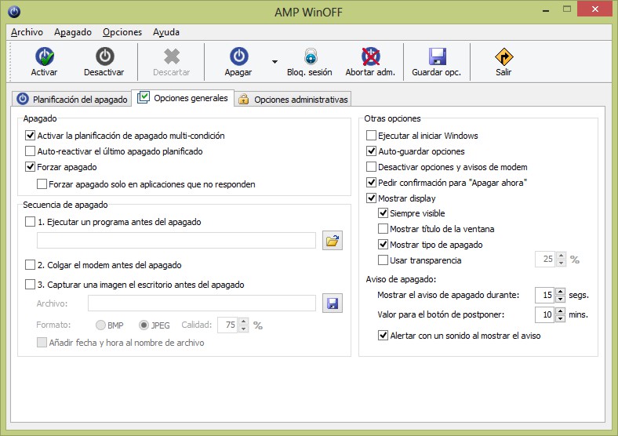This screenshot has height=436, width=618.
Task: Check Ejecutar un programa antes del apagado
Action: tap(30, 222)
